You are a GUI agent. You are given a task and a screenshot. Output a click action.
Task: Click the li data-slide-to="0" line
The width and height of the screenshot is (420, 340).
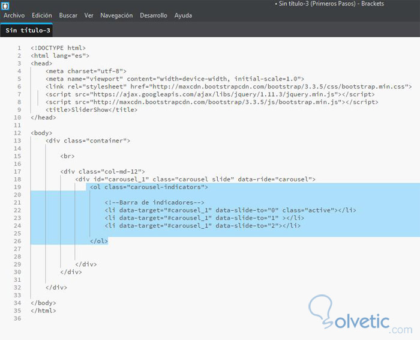[230, 210]
